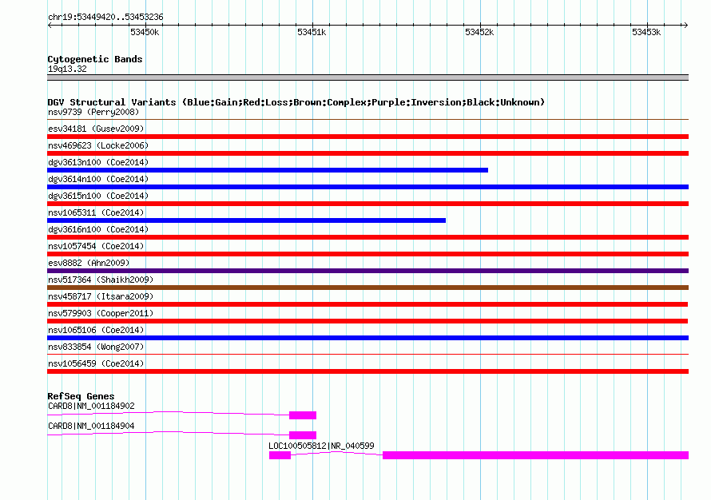711x500 pixels.
Task: Open variant nsv458717 (Itsara2009) label
Action: 101,296
